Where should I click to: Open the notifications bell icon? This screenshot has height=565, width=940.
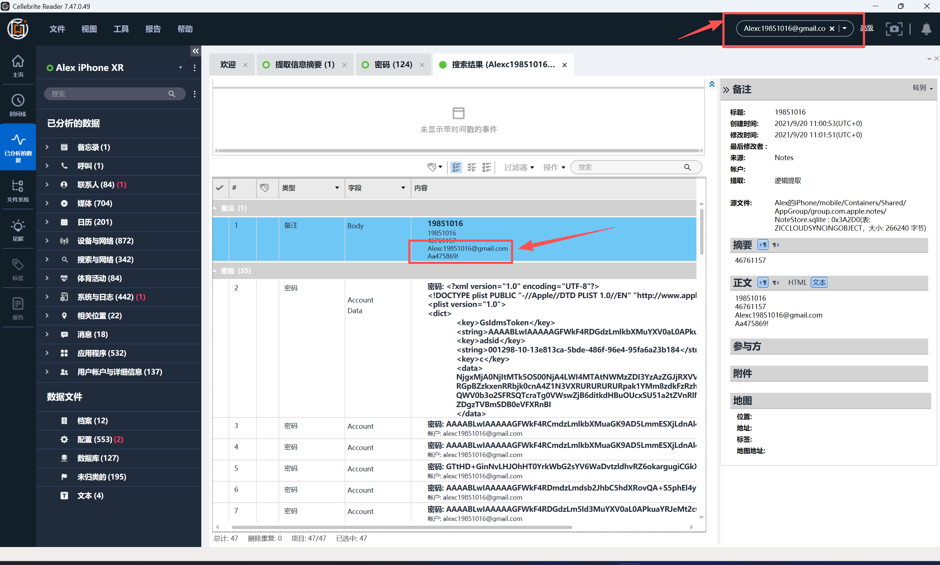(x=926, y=29)
